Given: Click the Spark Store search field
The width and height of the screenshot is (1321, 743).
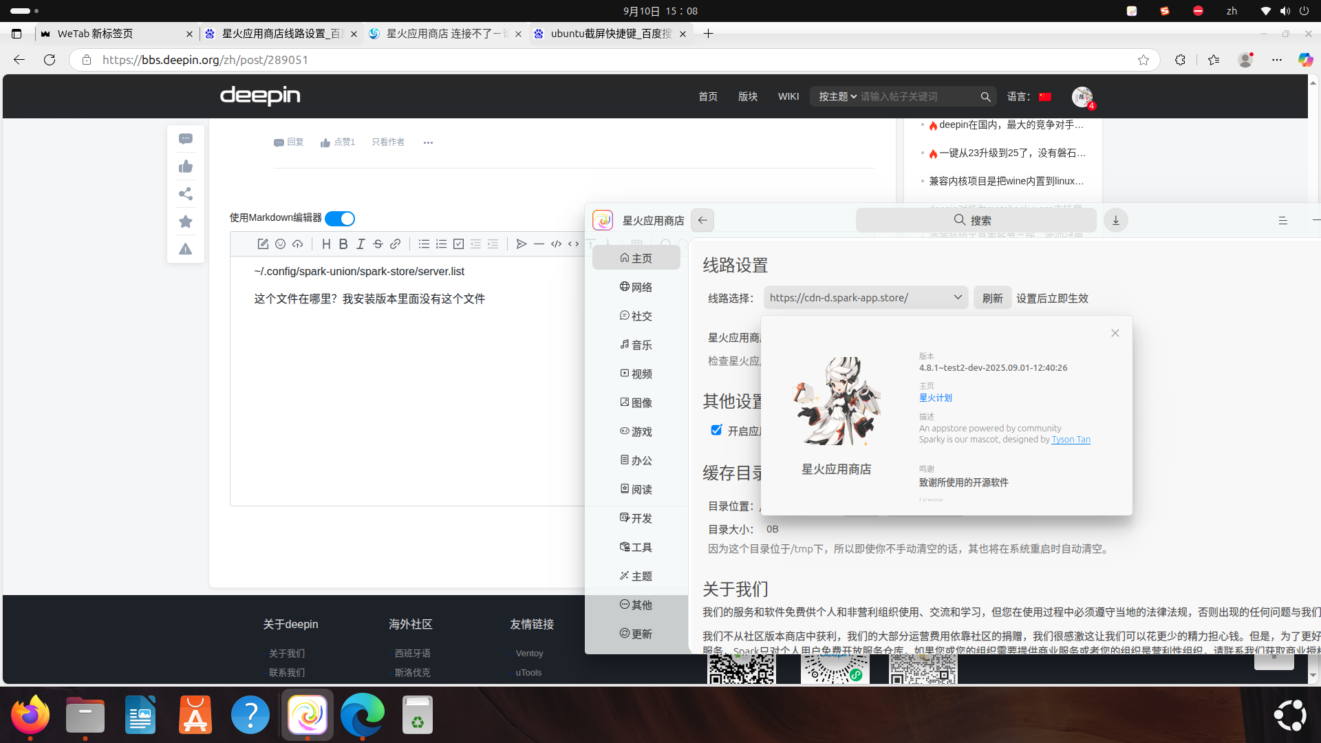Looking at the screenshot, I should 976,220.
